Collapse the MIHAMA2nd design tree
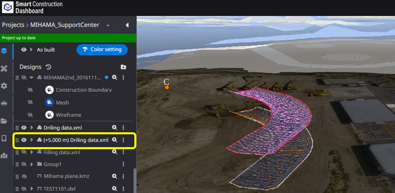This screenshot has height=193, width=395. point(31,77)
